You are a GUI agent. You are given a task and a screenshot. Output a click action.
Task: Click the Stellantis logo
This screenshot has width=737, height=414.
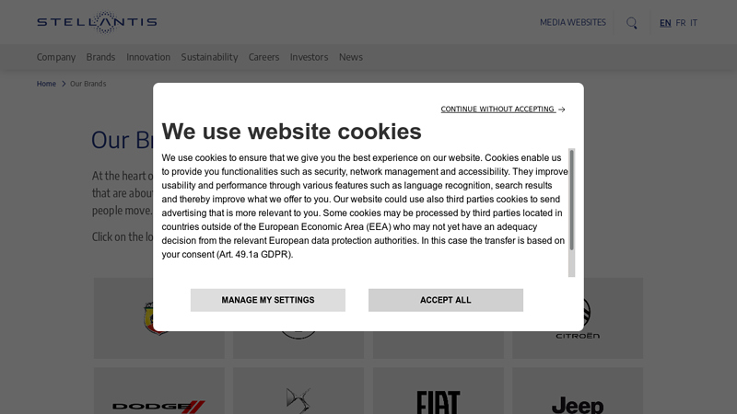(97, 22)
